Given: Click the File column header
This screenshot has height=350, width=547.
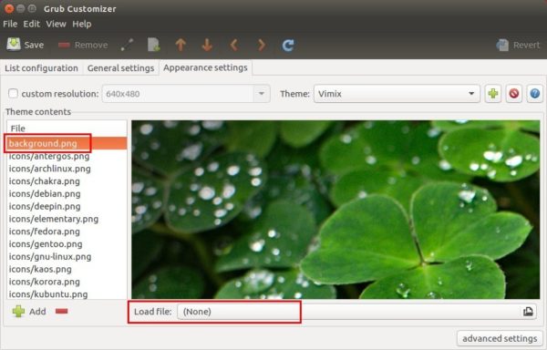Looking at the screenshot, I should point(67,129).
